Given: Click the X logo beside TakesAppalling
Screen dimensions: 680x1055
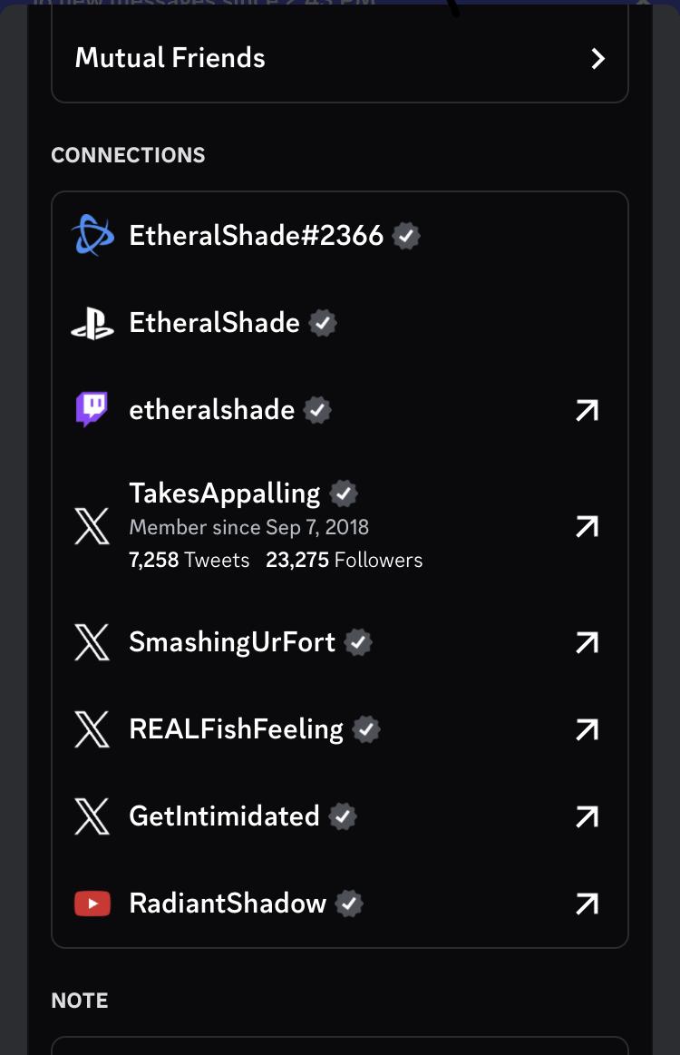Looking at the screenshot, I should coord(92,526).
